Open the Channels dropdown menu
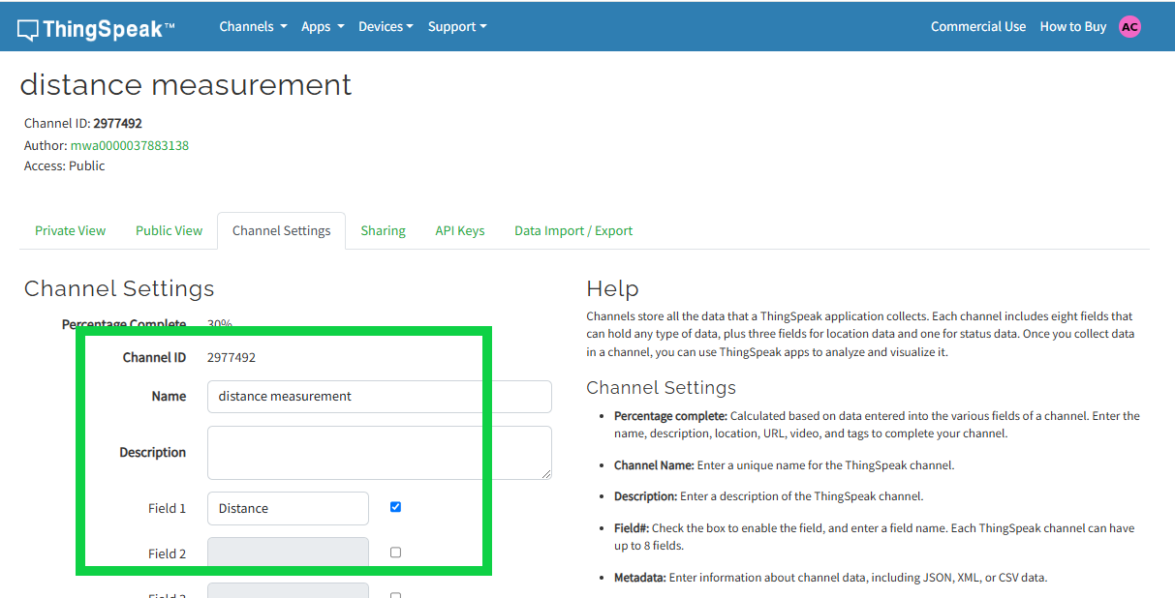Image resolution: width=1175 pixels, height=598 pixels. point(253,27)
